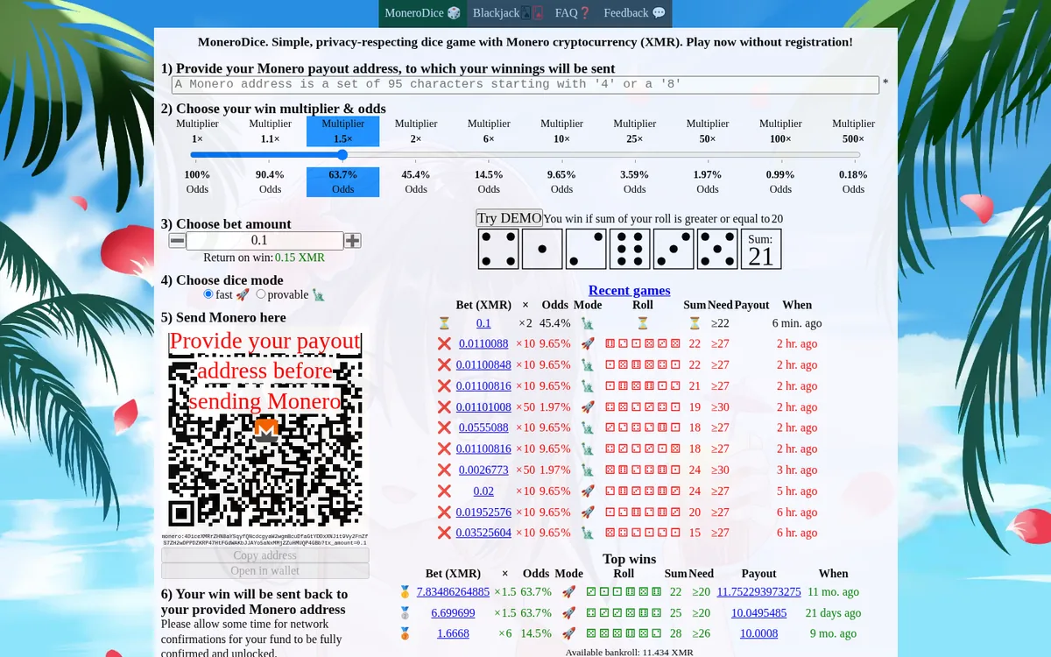Open the pending 0.1 bet link
Screen dimensions: 1051x657
[x=483, y=323]
